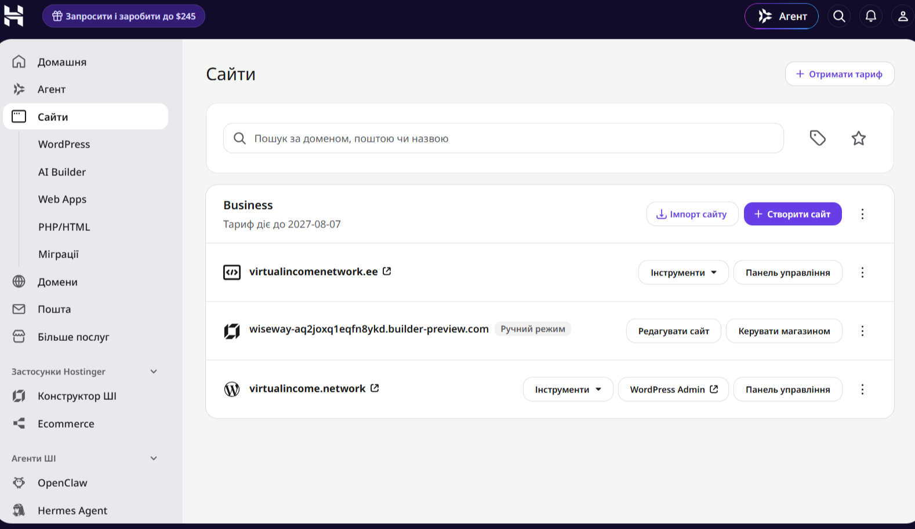Open the user profile icon
Viewport: 915px width, 529px height.
tap(903, 16)
